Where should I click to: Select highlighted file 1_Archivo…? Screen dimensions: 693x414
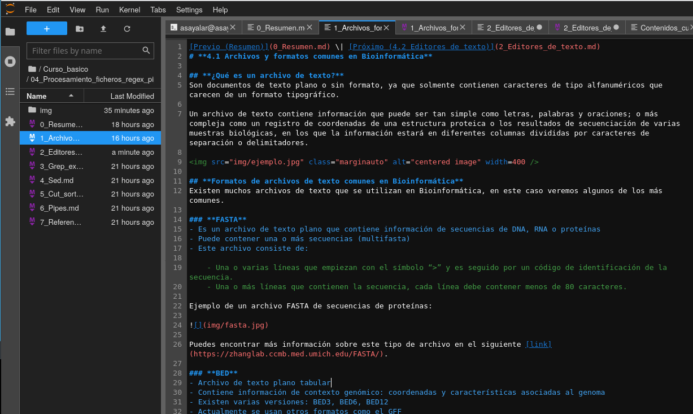pyautogui.click(x=90, y=138)
